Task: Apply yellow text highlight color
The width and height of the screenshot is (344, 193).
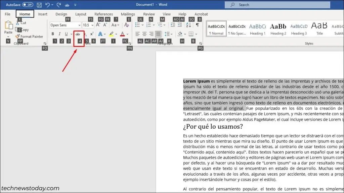Action: (x=111, y=34)
